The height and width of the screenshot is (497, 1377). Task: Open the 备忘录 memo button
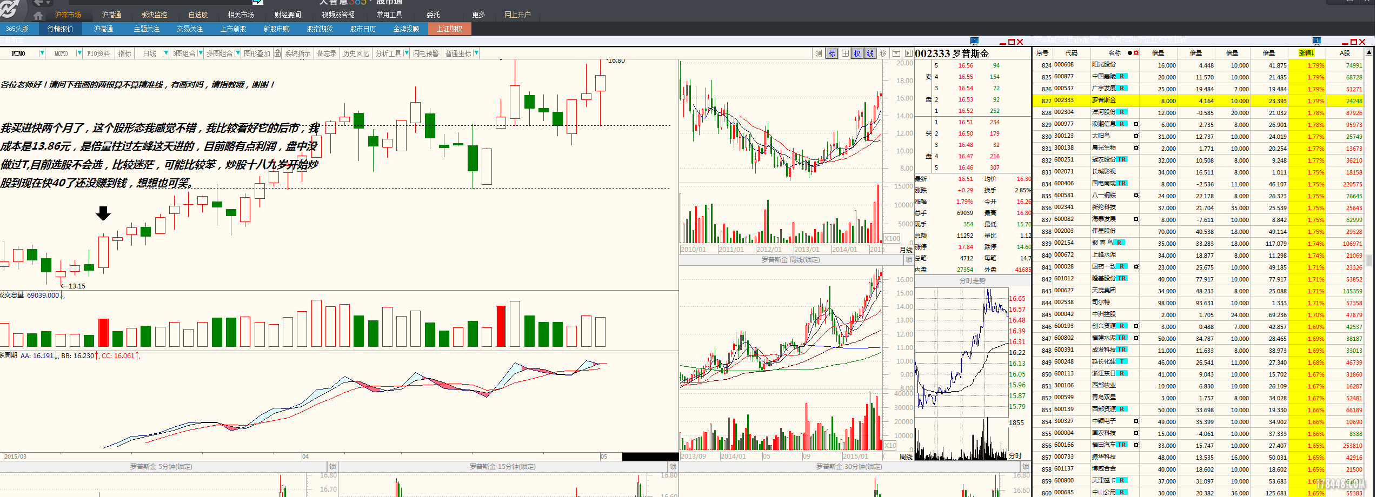(327, 53)
